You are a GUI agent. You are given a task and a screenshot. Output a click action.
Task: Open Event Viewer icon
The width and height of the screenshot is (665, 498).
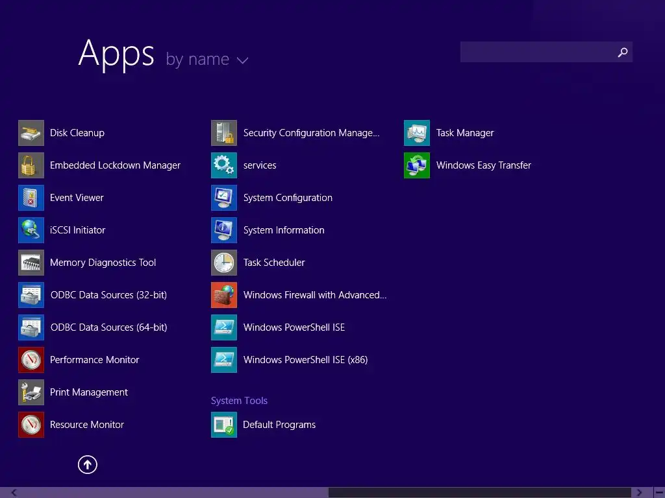coord(31,198)
